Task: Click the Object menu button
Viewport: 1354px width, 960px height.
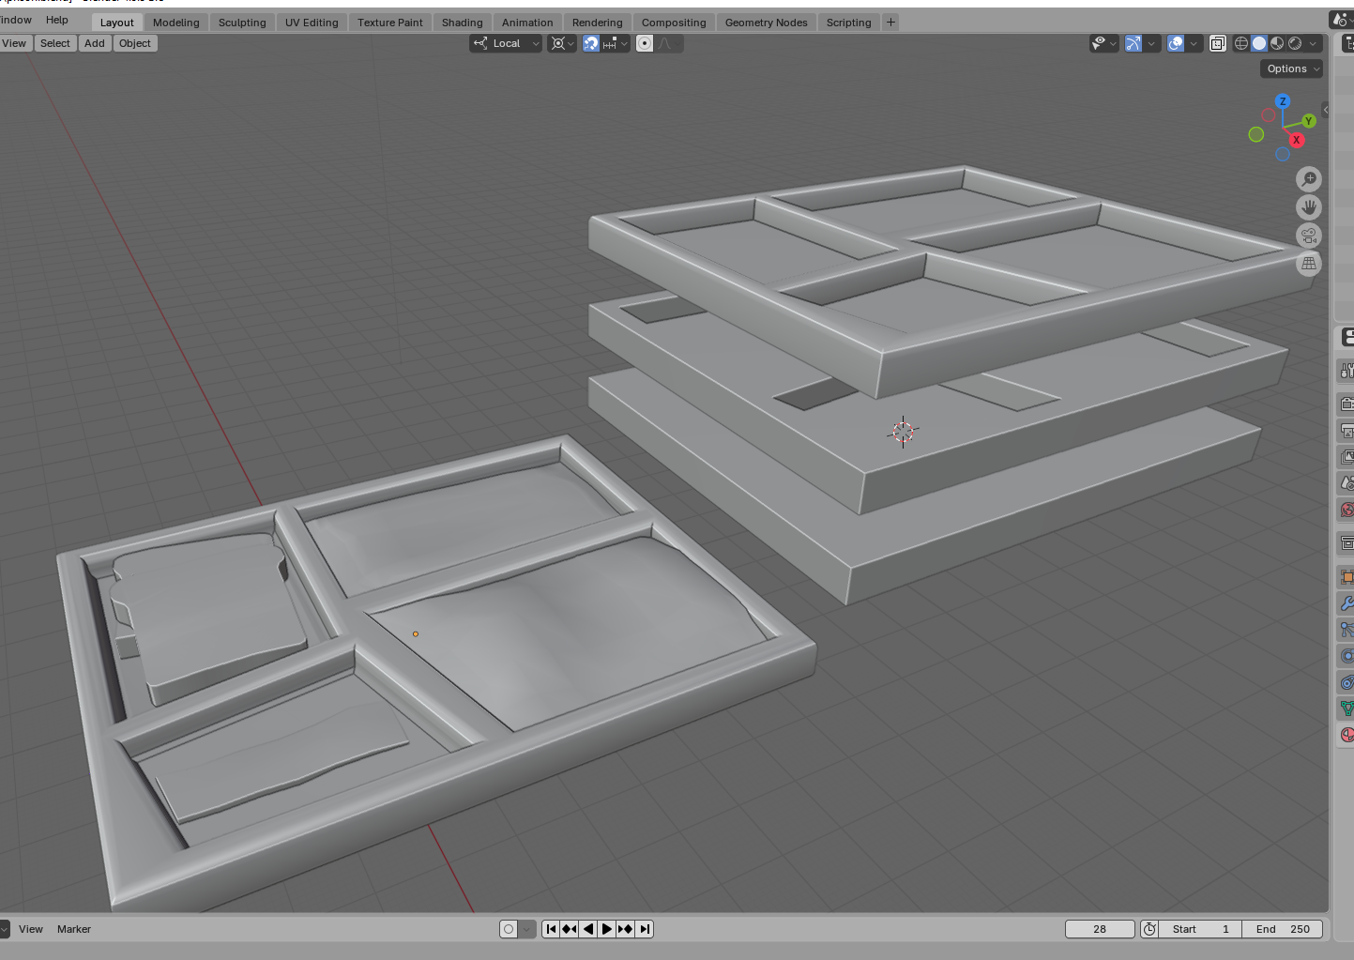Action: pos(135,43)
